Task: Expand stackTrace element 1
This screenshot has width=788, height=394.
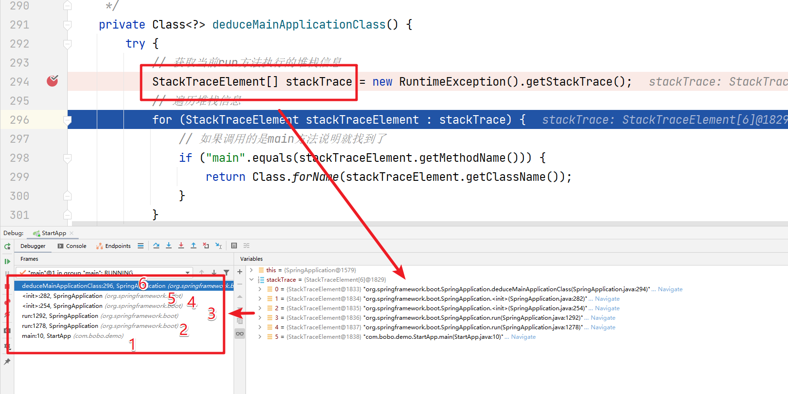Action: [260, 298]
